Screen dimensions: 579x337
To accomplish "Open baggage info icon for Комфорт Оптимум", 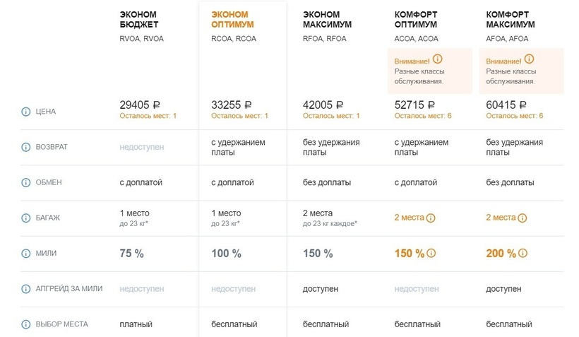I will click(x=431, y=218).
